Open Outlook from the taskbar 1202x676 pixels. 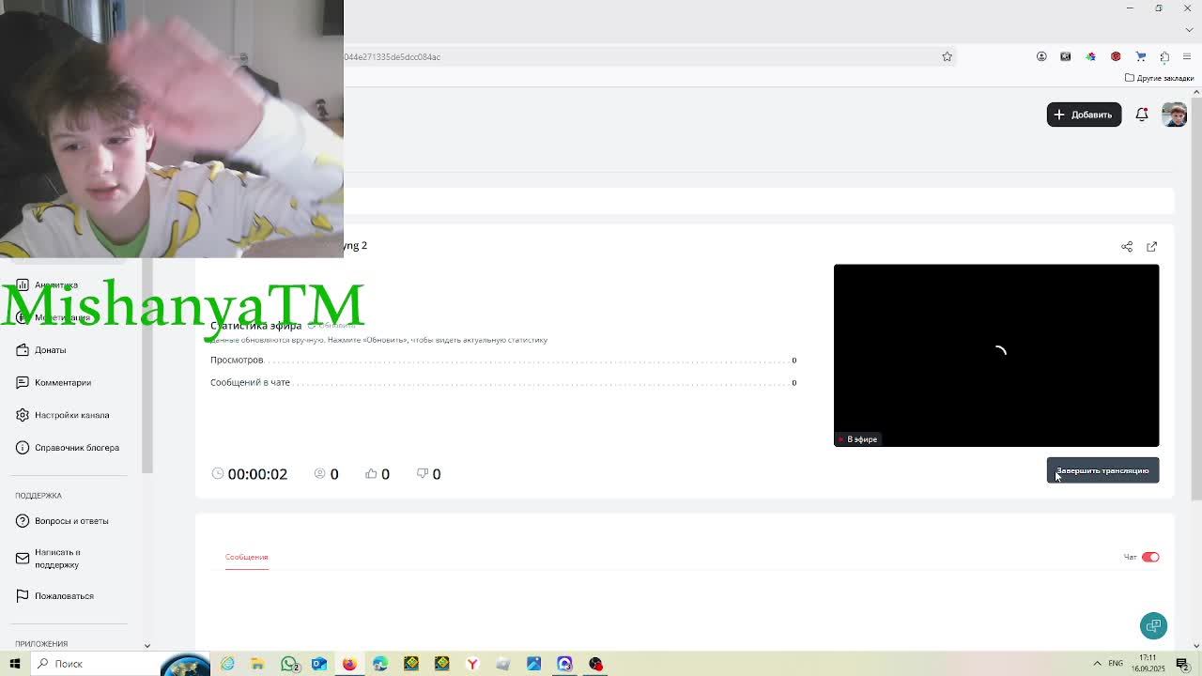319,664
